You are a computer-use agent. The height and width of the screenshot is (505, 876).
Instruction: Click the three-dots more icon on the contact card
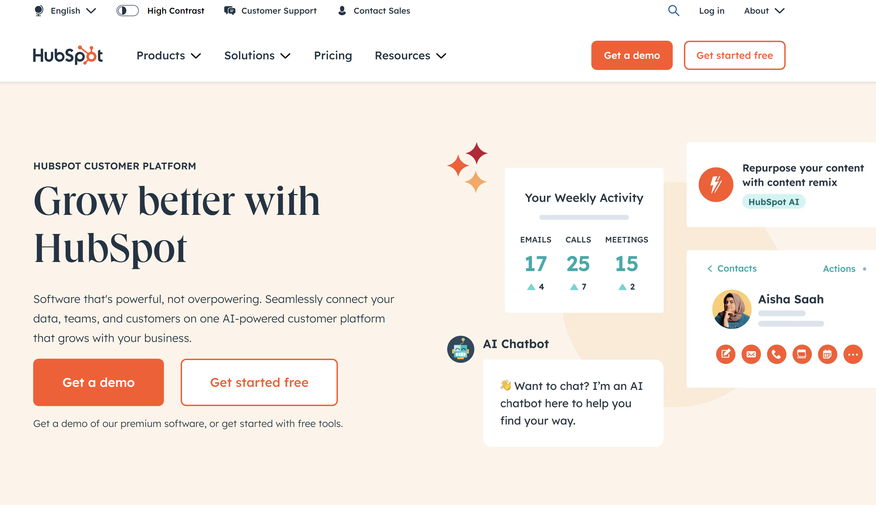(x=853, y=354)
